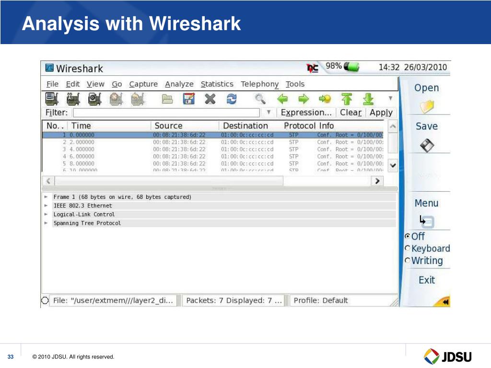This screenshot has height=368, width=491.
Task: Click the Save floppy icon in side panel
Action: pos(427,145)
